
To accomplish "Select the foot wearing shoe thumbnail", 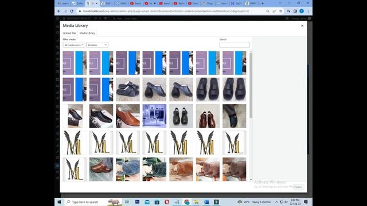I will [235, 116].
